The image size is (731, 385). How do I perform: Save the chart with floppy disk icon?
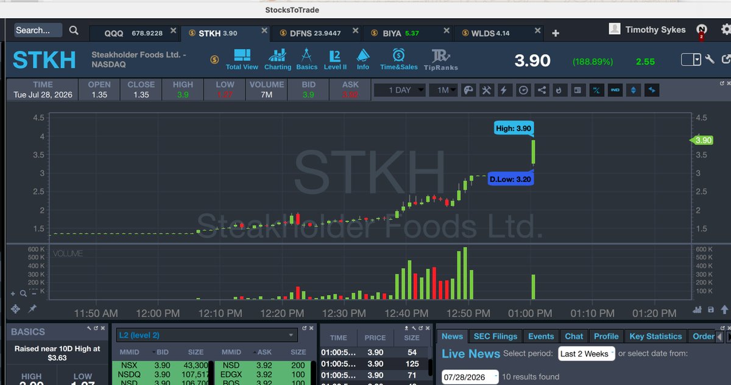(x=711, y=310)
